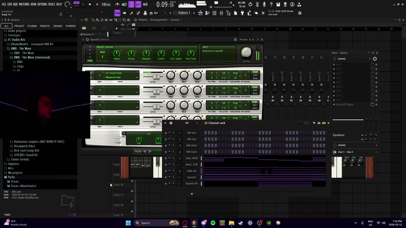Switch to the PLUGINS browser tab
Screen dimensions: 406x228
pyautogui.click(x=32, y=26)
